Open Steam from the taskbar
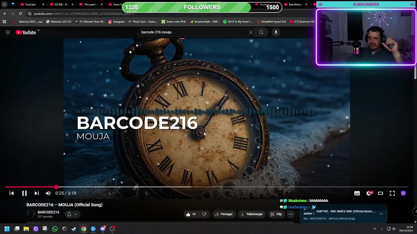This screenshot has width=417, height=234. tap(74, 229)
